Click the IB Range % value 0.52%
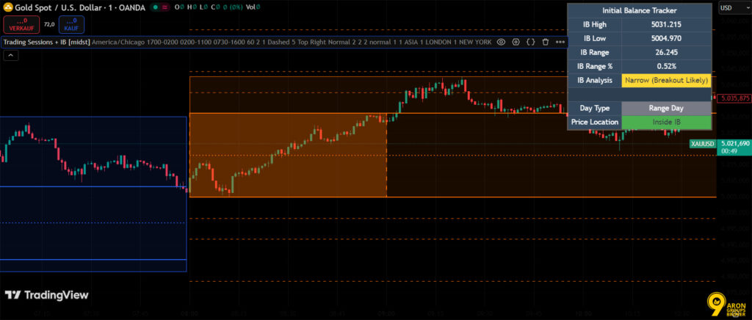This screenshot has width=752, height=320. point(666,66)
